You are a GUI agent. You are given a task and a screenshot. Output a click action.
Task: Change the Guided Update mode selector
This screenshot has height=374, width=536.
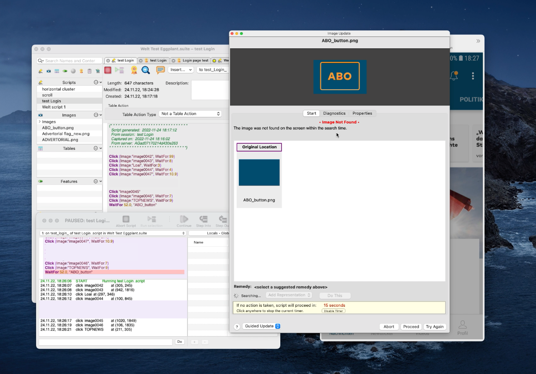pyautogui.click(x=262, y=326)
